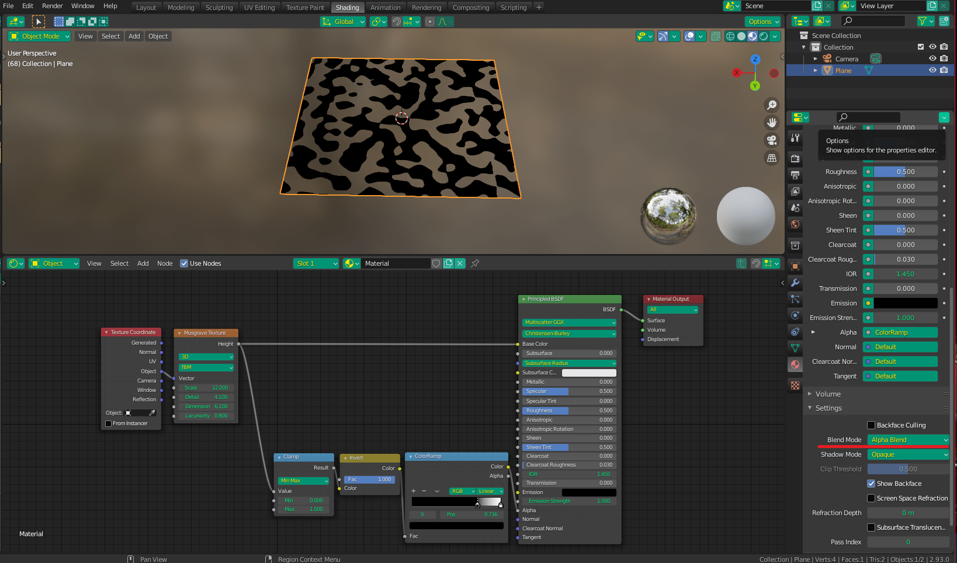Select the Modifier properties wrench tab
Viewport: 957px width, 563px height.
795,281
